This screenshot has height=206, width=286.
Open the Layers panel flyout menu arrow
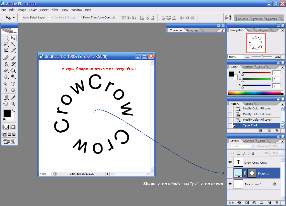282,141
